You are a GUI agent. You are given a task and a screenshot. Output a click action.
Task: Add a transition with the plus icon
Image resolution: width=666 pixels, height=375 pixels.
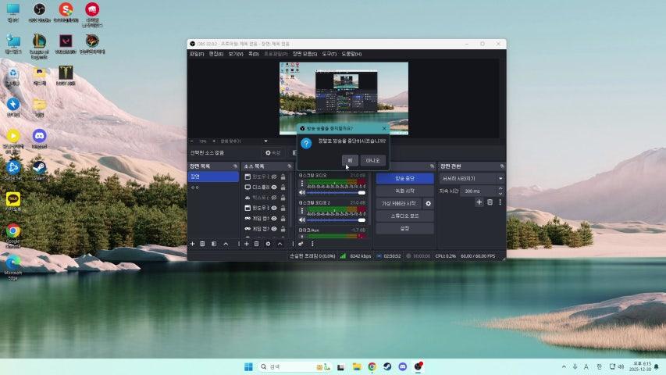479,202
